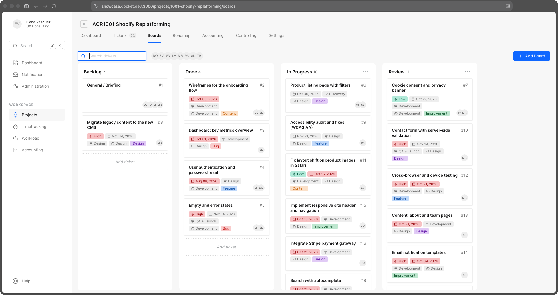Open Accounting chart item in sidebar
Image resolution: width=558 pixels, height=295 pixels.
pos(37,150)
